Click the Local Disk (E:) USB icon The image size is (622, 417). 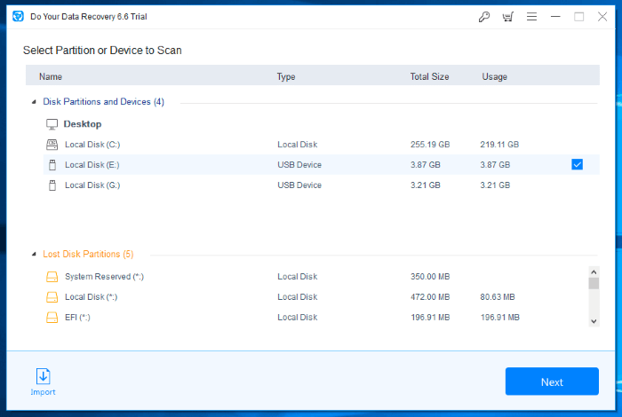(x=52, y=165)
